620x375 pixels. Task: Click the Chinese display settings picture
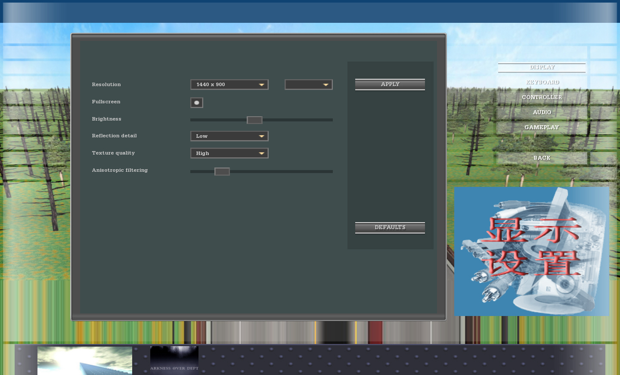click(532, 251)
